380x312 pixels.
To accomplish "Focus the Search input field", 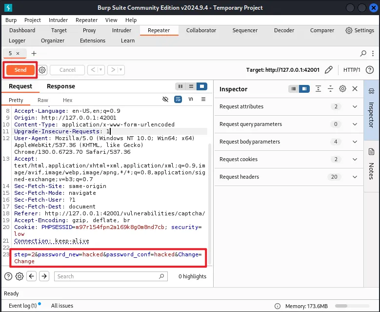I will (111, 276).
